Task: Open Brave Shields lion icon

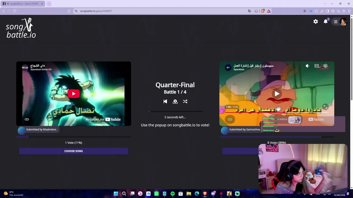Action: tap(263, 11)
